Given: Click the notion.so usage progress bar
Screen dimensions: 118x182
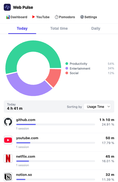Looking at the screenshot, I should click(x=56, y=179).
